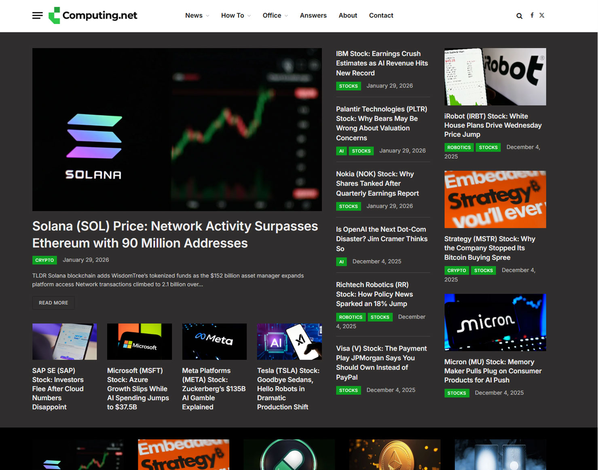Read the IBM Stock earnings article

[382, 63]
